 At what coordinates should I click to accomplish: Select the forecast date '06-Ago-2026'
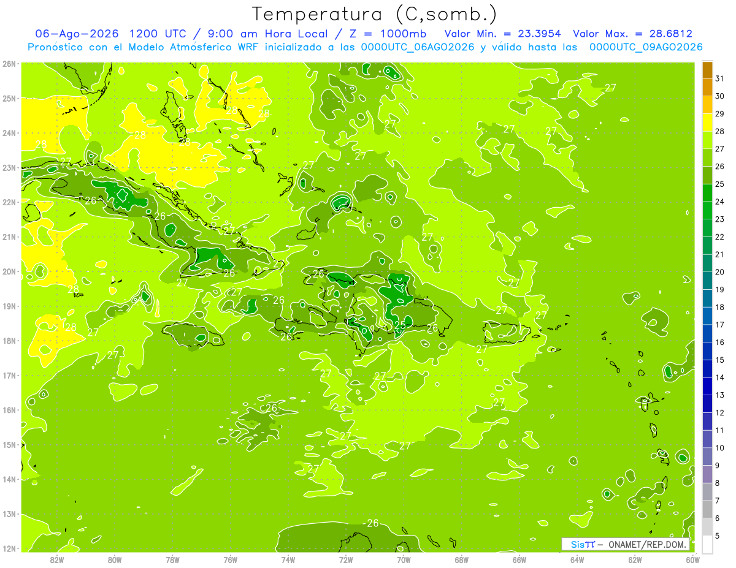click(77, 34)
